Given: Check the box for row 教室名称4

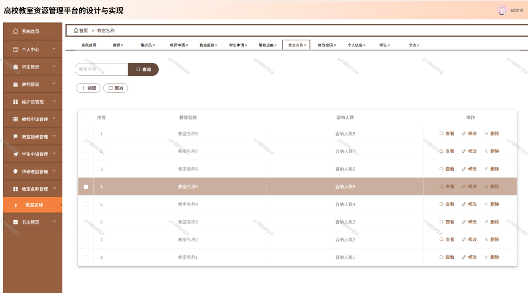Looking at the screenshot, I should (86, 204).
